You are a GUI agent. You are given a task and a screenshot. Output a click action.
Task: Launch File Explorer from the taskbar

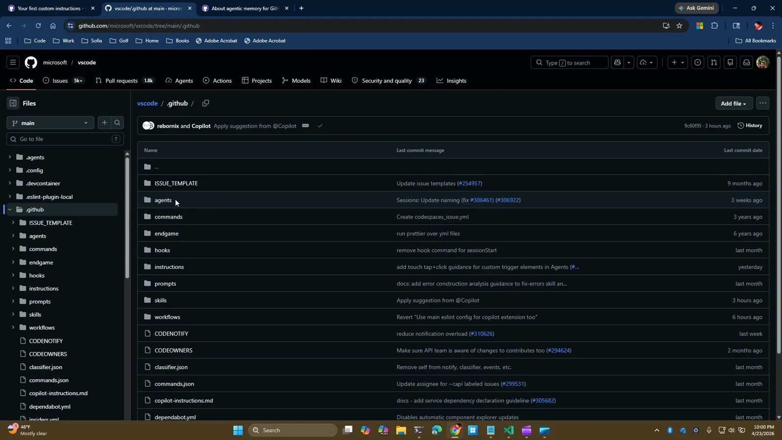click(x=401, y=430)
